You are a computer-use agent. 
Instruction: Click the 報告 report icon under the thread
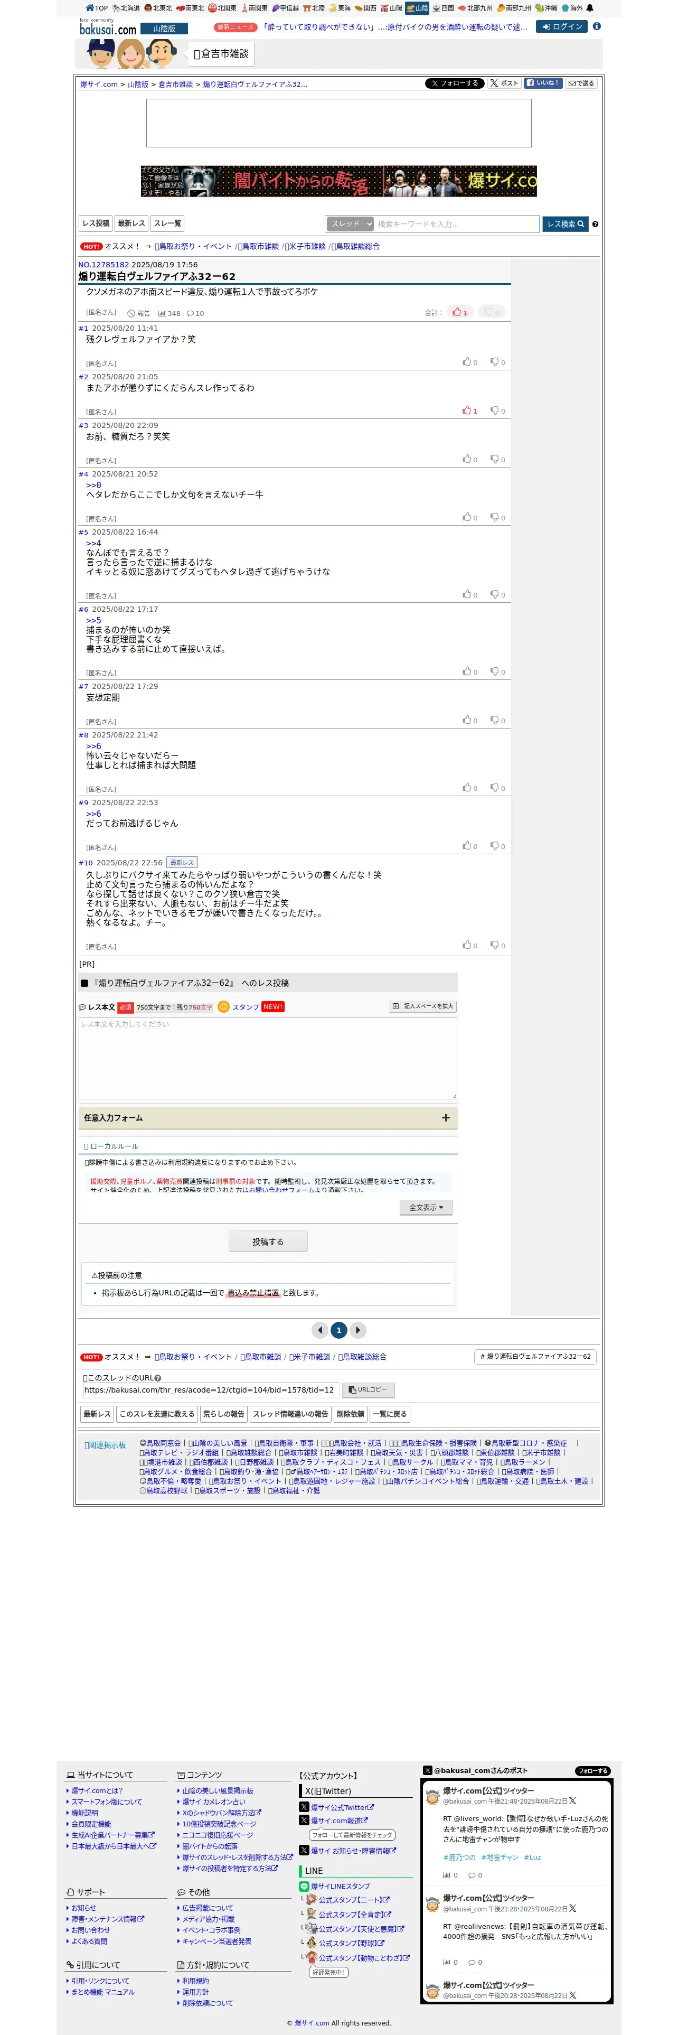coord(138,314)
